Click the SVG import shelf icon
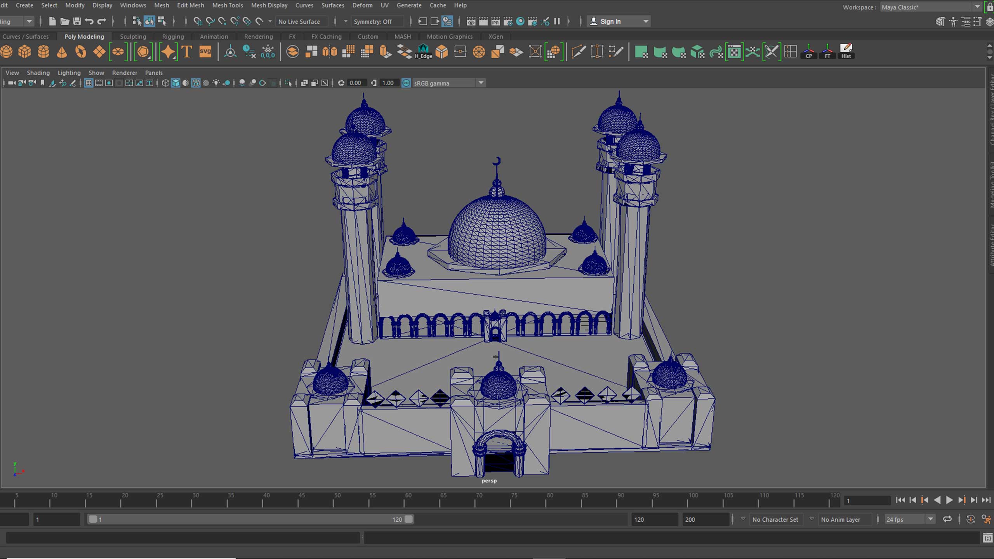Image resolution: width=994 pixels, height=559 pixels. click(205, 52)
